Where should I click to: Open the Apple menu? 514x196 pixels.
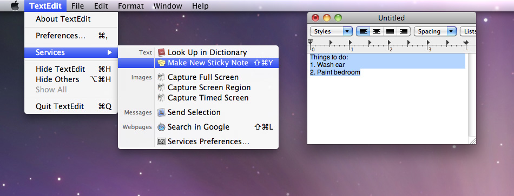[x=15, y=5]
